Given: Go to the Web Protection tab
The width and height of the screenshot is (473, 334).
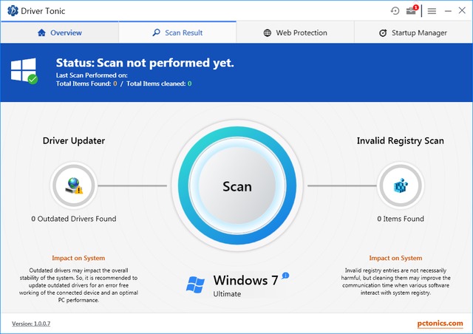Looking at the screenshot, I should coord(295,33).
